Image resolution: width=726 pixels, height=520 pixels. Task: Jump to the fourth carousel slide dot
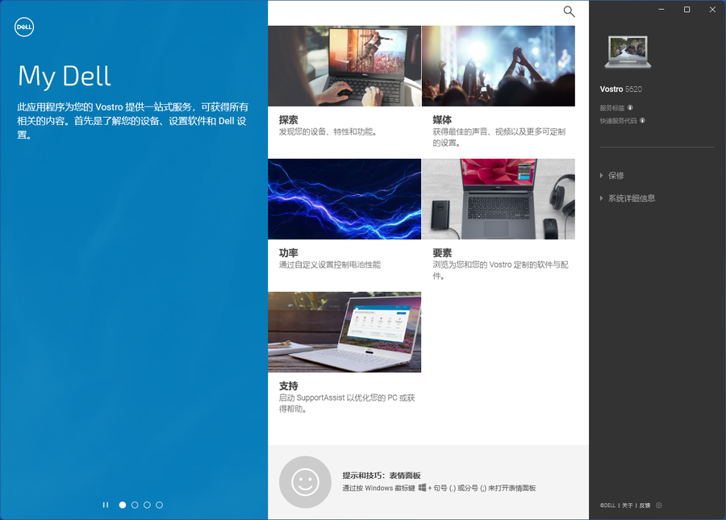tap(159, 505)
